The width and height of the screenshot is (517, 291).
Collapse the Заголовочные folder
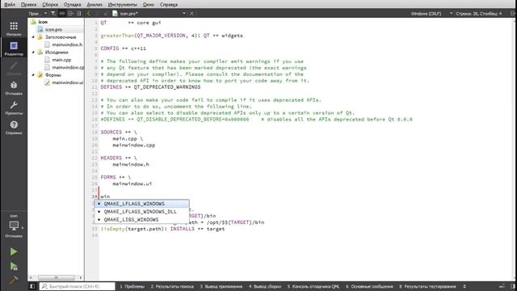[x=33, y=37]
